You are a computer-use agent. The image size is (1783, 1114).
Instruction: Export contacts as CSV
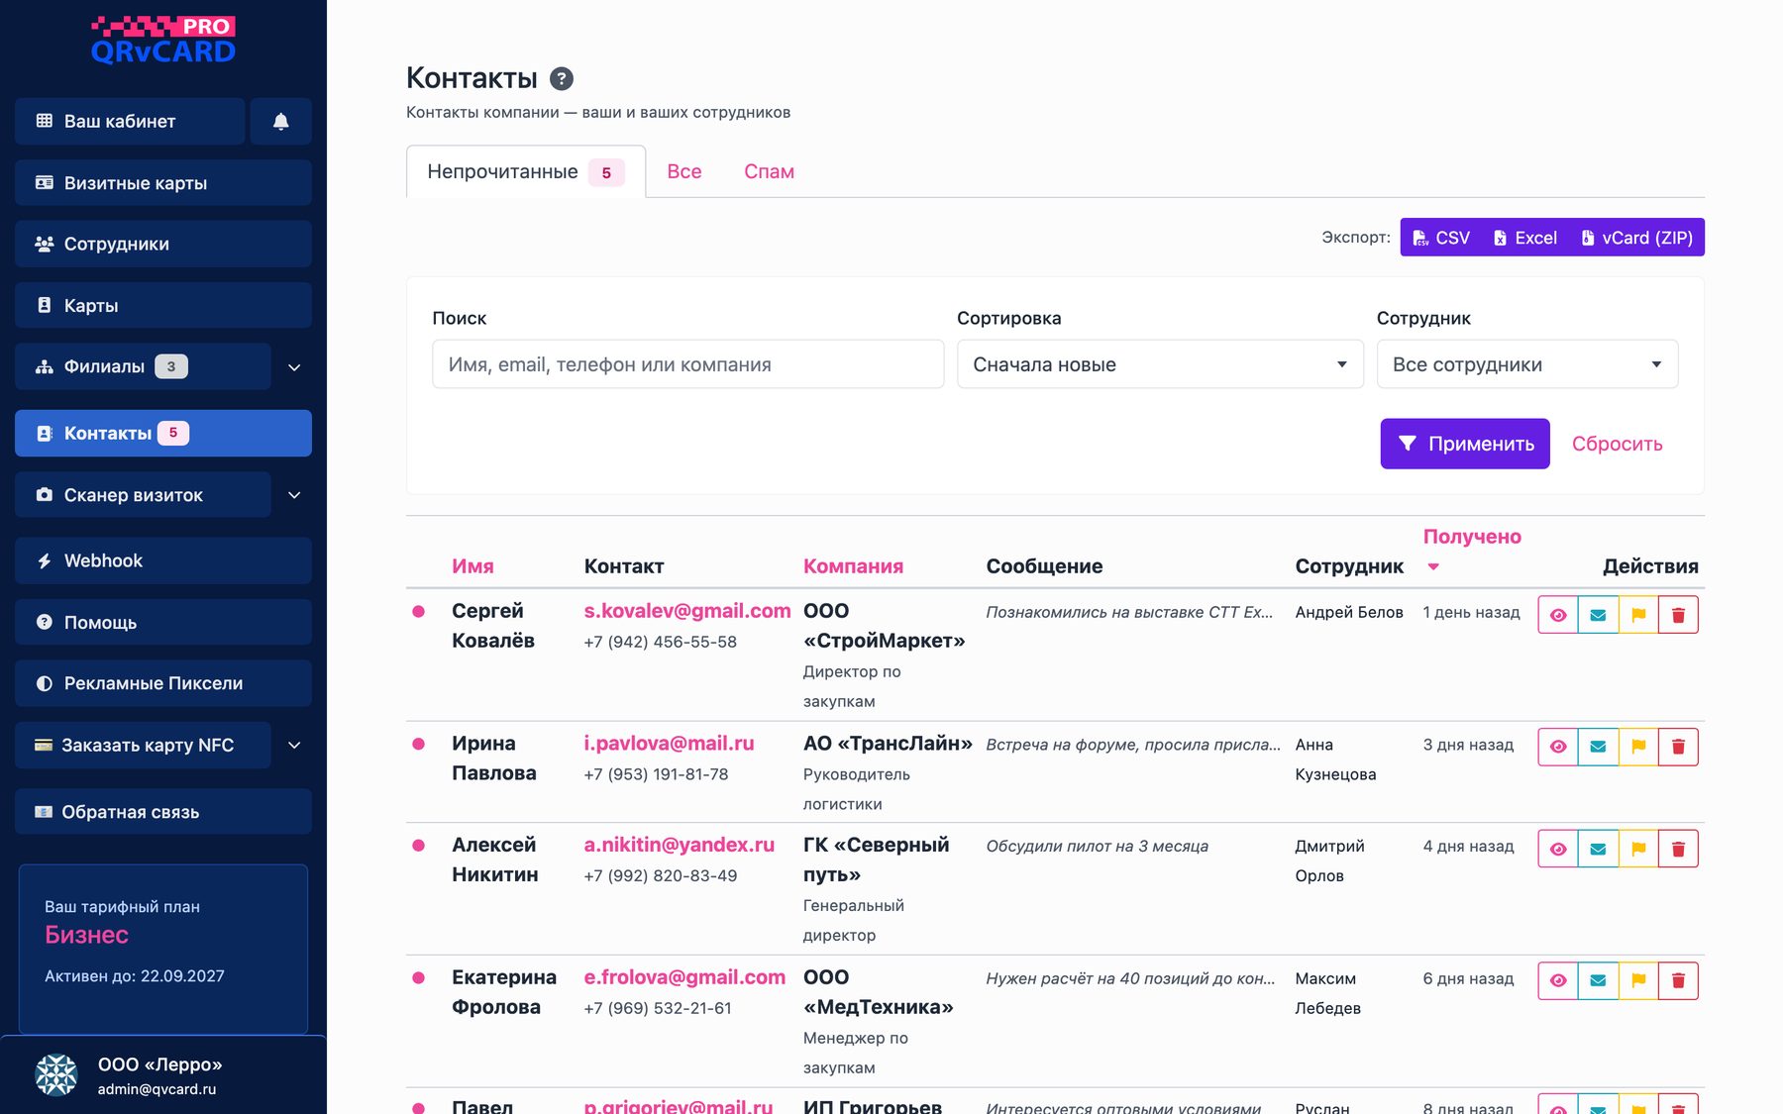(1441, 238)
